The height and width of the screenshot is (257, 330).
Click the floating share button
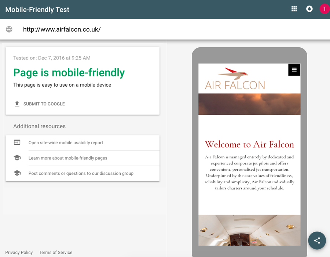[x=317, y=240]
